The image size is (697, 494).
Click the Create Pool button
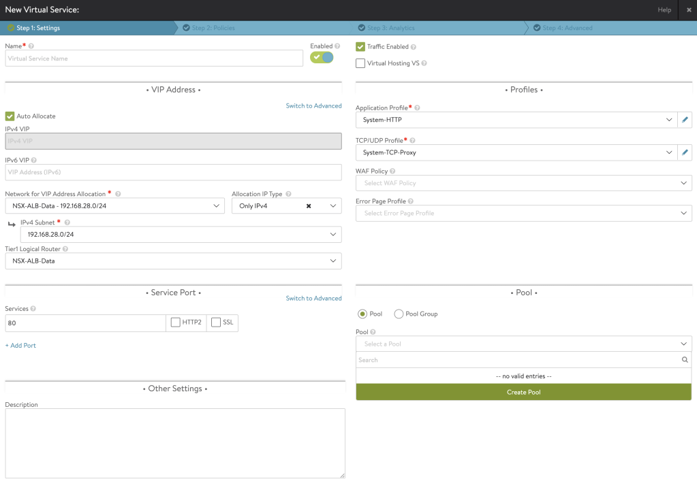click(x=523, y=392)
